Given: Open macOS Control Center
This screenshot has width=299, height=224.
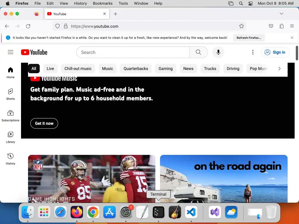Looking at the screenshot, I should 251,3.
